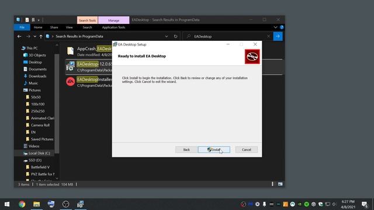This screenshot has width=374, height=210.
Task: Click the New folder quick access icon
Action: (33, 20)
